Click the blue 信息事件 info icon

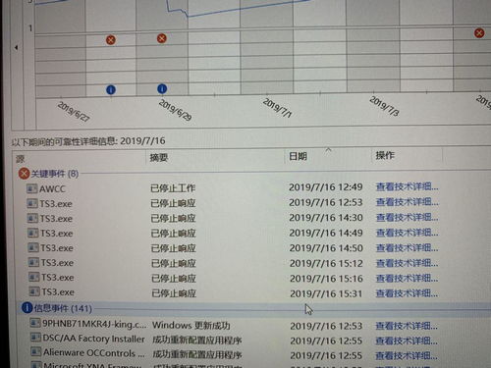(27, 308)
